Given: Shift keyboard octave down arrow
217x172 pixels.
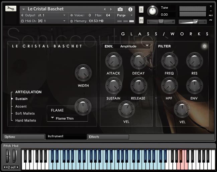Looking at the screenshot, I should click(4, 167).
